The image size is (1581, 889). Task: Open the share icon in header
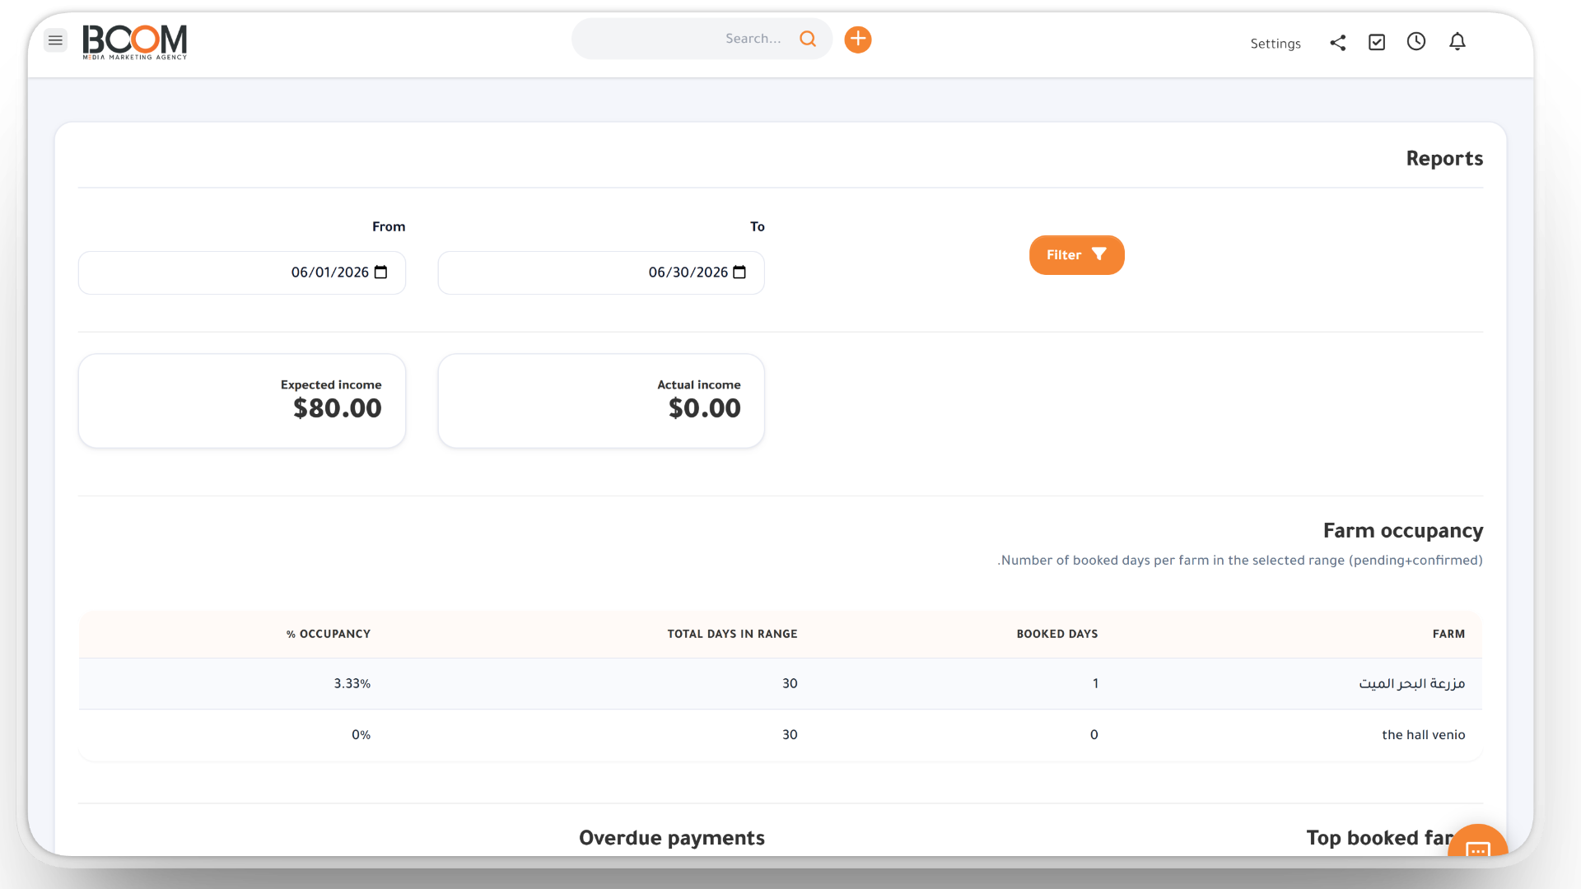click(1338, 42)
